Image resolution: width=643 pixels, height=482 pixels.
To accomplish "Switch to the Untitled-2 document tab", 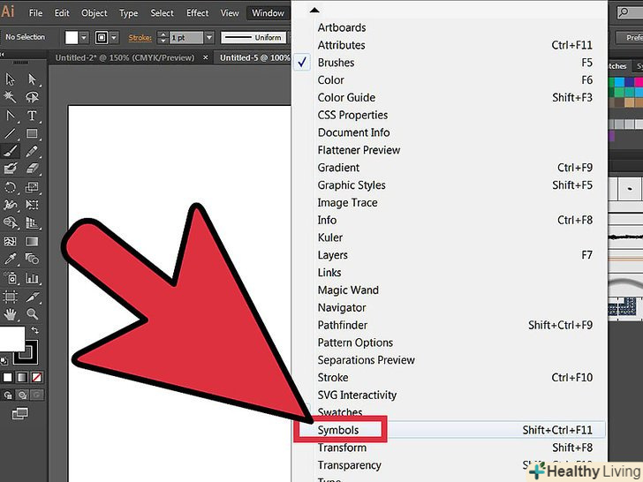I will pyautogui.click(x=125, y=57).
